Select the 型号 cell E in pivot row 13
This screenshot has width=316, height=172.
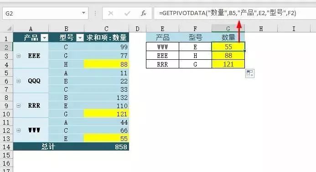click(x=66, y=139)
